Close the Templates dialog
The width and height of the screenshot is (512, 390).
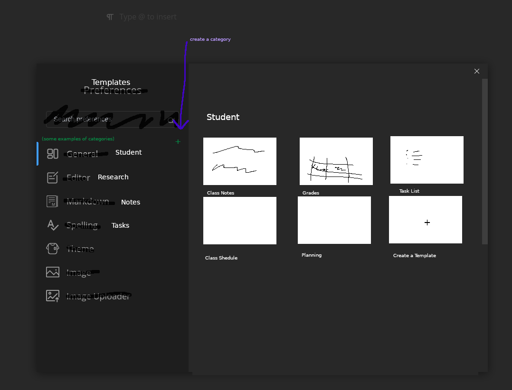(x=477, y=71)
